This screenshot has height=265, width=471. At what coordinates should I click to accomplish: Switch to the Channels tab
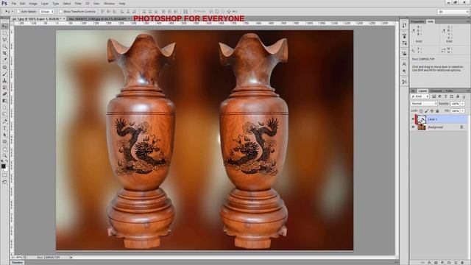click(436, 91)
